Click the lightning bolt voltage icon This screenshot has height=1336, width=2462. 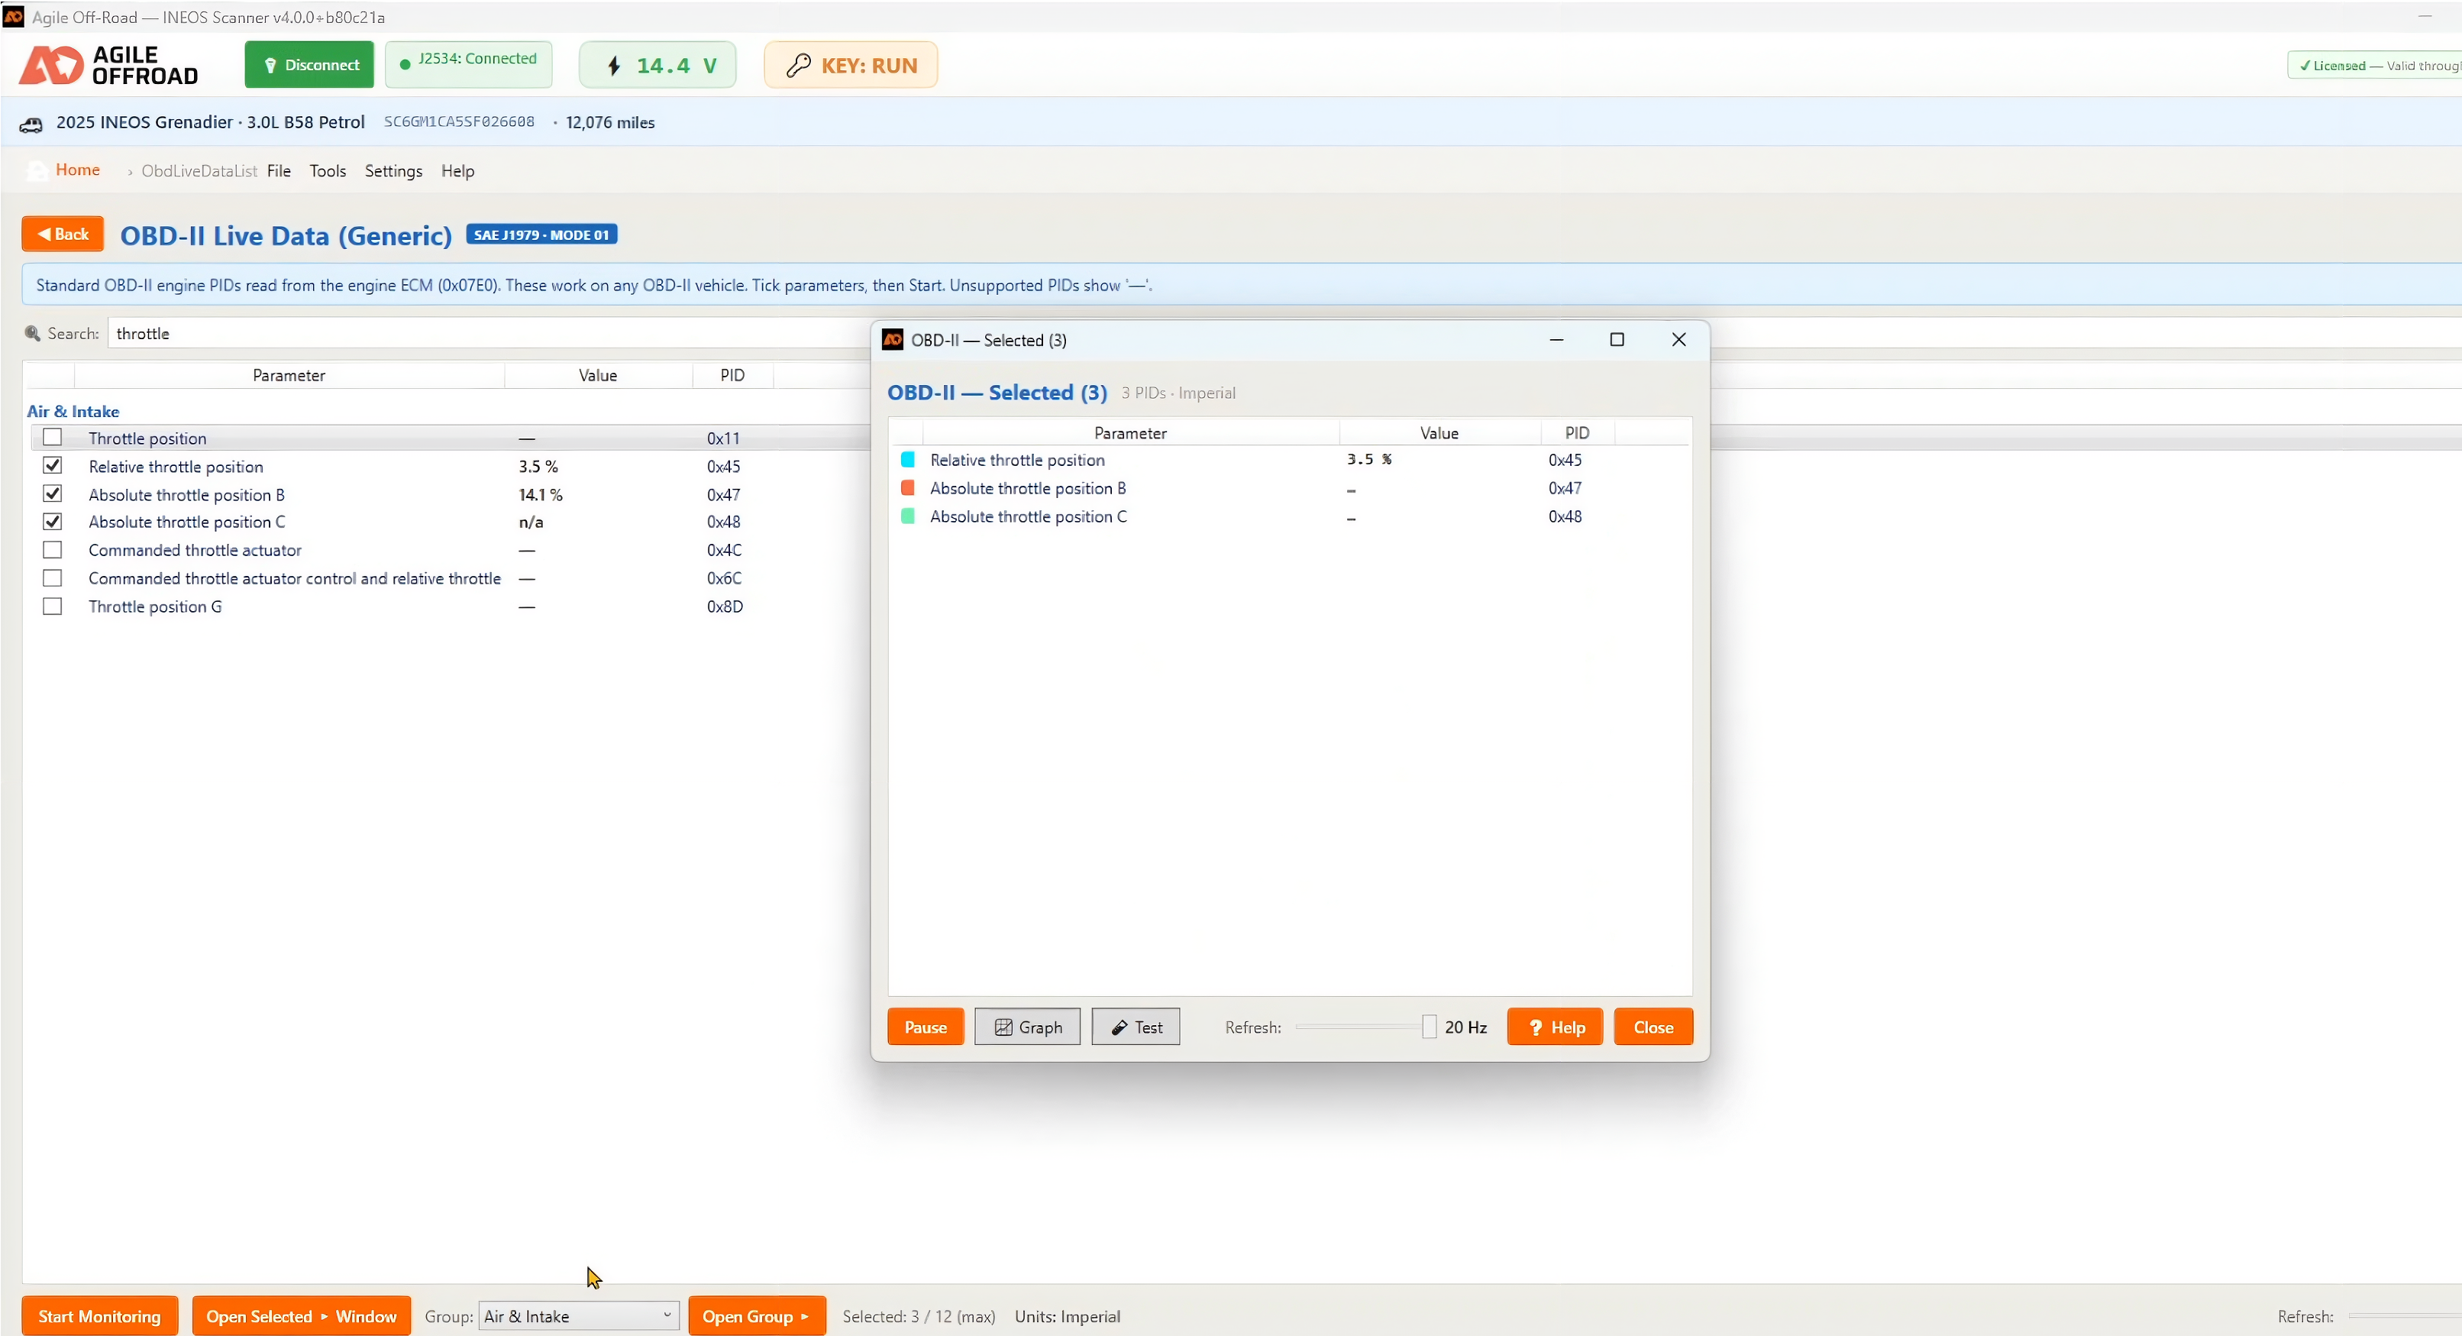click(615, 65)
